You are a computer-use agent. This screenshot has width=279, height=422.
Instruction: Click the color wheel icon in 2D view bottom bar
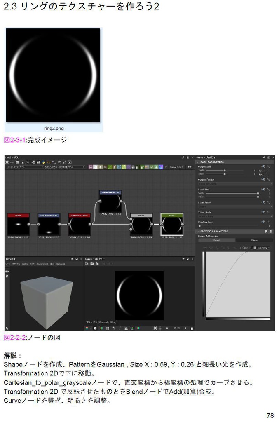138,328
